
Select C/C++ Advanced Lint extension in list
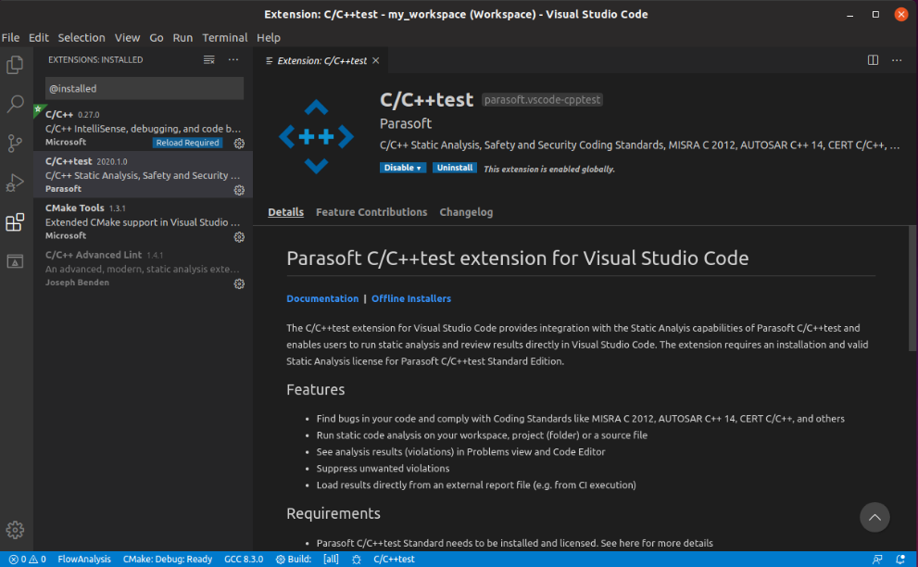tap(143, 269)
